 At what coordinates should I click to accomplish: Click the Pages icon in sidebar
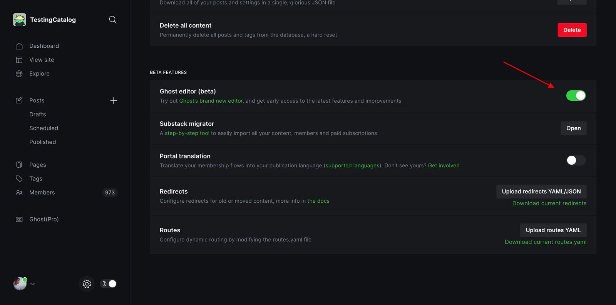click(19, 164)
